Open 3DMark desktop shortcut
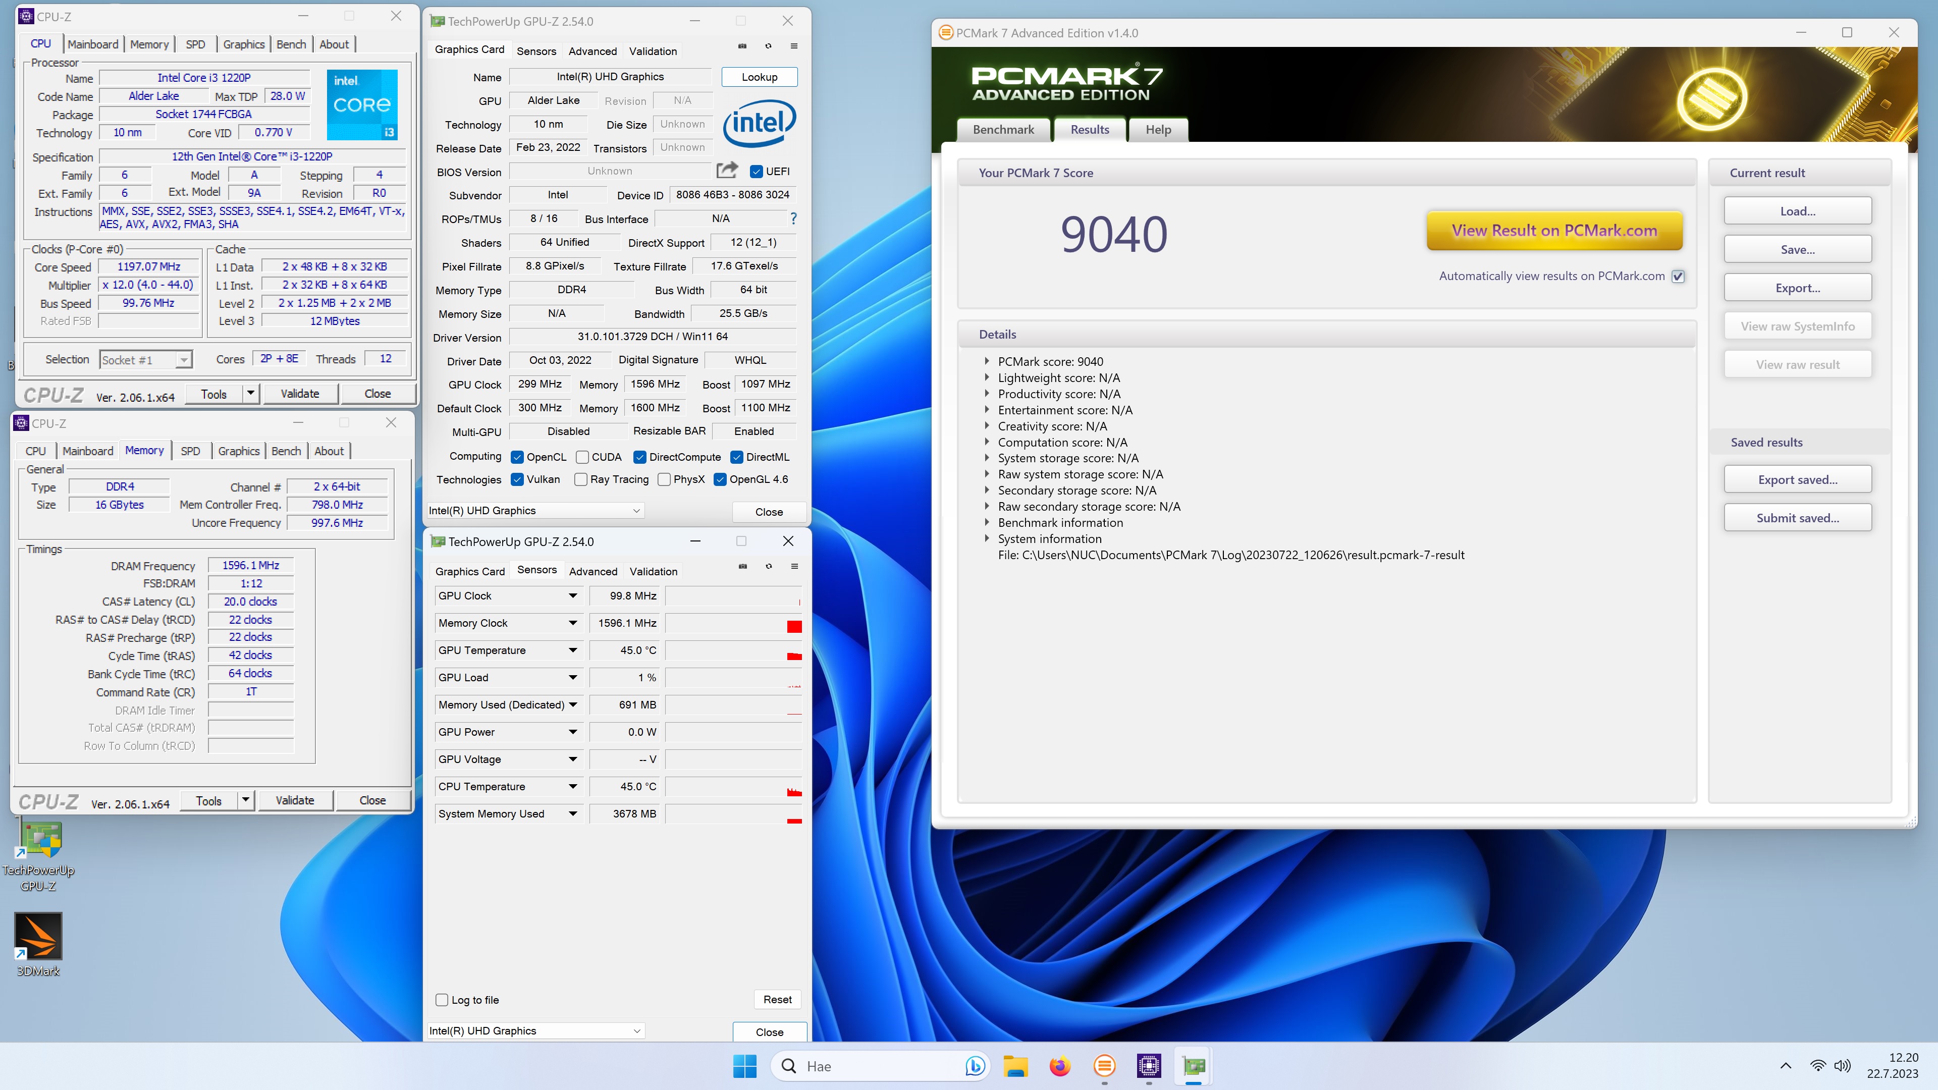This screenshot has width=1938, height=1090. pos(38,945)
